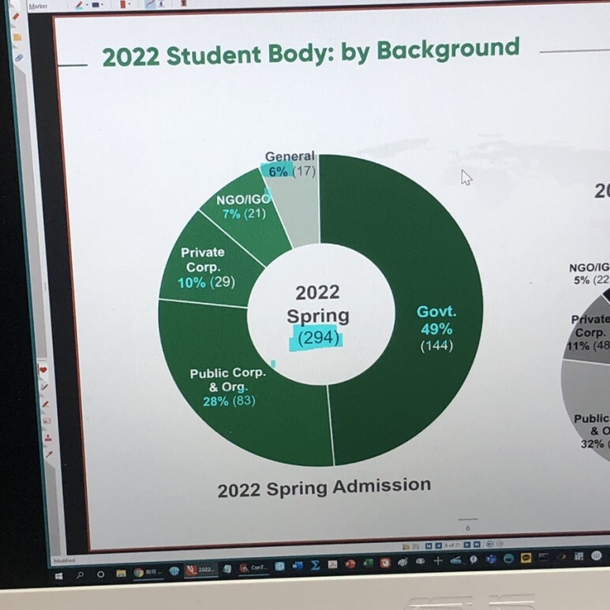Select the red heart shape tool in sidebar
This screenshot has height=610, width=610.
click(x=43, y=369)
